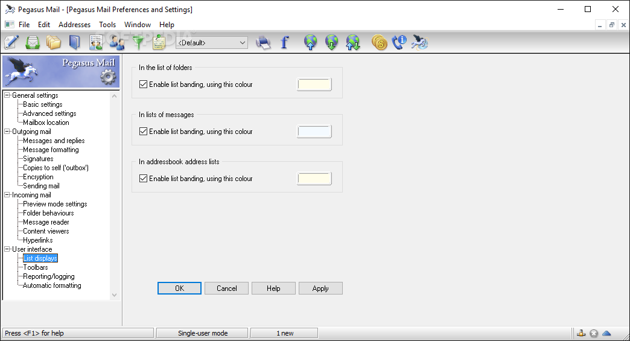Open the File menu
This screenshot has width=630, height=341.
coord(24,25)
